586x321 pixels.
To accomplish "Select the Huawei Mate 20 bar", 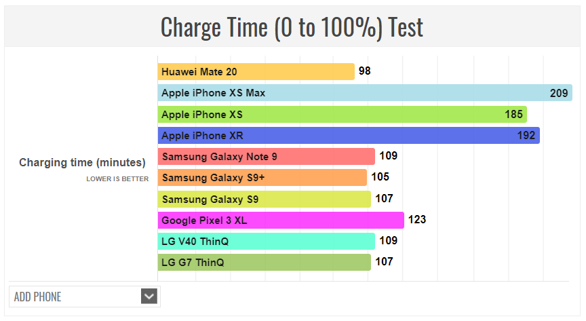I will click(256, 71).
